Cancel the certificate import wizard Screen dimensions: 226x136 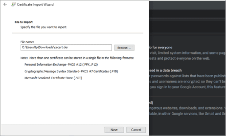[136, 130]
